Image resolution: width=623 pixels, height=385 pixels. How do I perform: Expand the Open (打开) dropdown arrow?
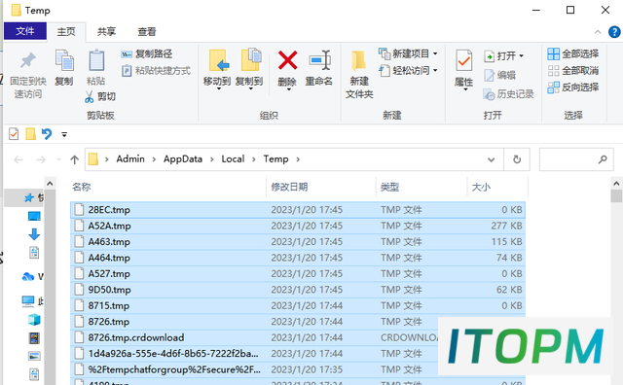click(x=522, y=56)
